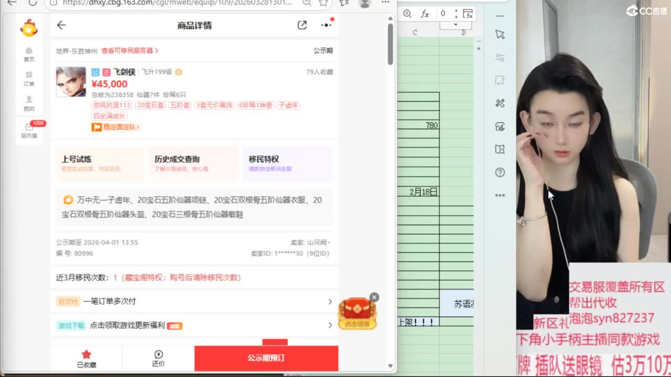
Task: Open the sliders settings icon in the side panel
Action: [x=500, y=58]
